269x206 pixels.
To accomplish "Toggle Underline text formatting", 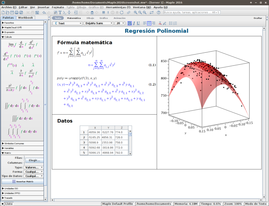I will click(x=138, y=23).
